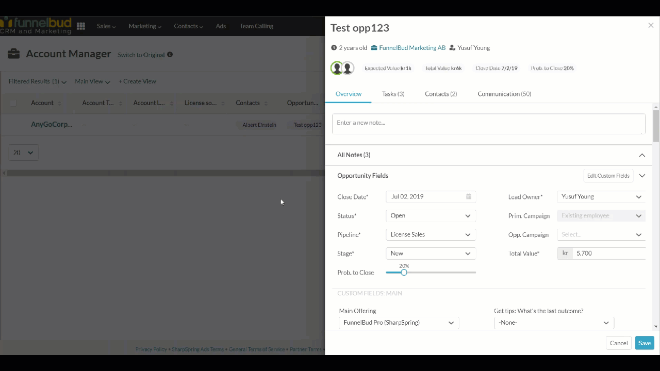The width and height of the screenshot is (660, 371).
Task: Click the Test opp123 opportunity tag in table
Action: 307,125
